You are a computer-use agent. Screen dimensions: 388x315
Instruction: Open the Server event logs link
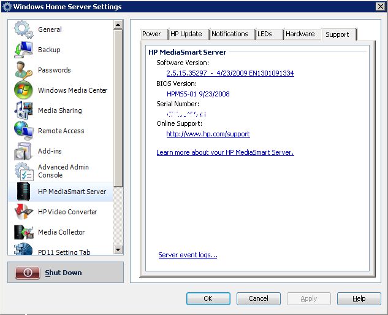[x=188, y=255]
